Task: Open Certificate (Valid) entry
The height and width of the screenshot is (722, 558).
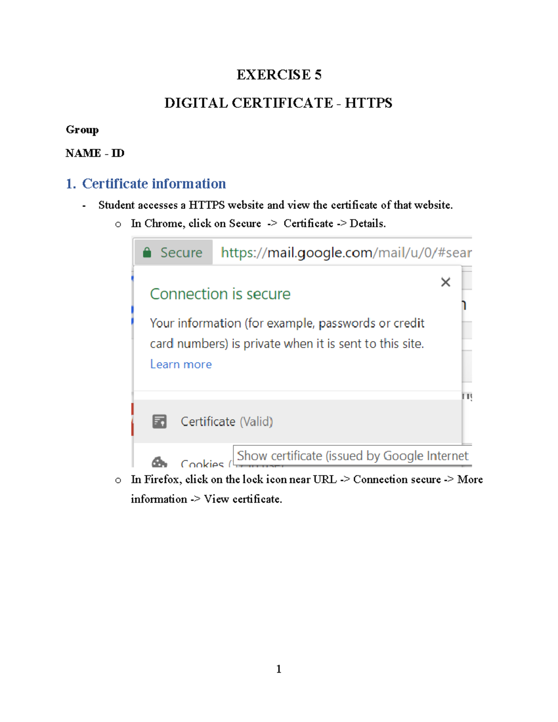Action: click(298, 421)
